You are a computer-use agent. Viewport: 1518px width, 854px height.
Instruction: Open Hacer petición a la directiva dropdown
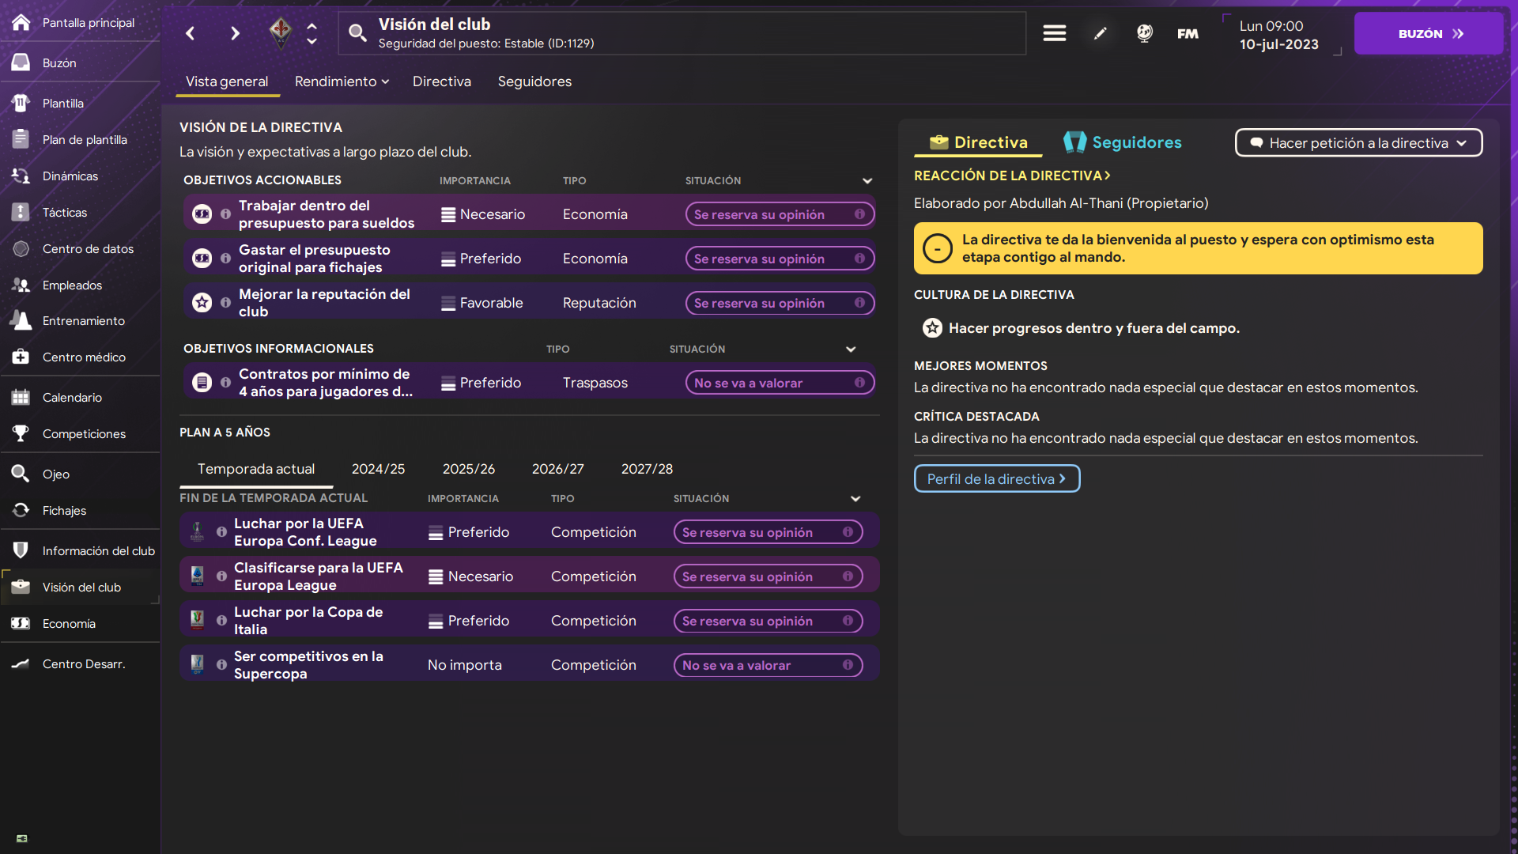click(1358, 143)
